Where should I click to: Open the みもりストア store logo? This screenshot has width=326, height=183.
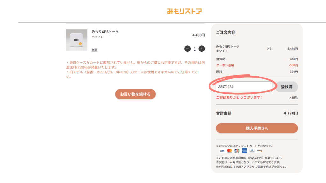(x=185, y=10)
